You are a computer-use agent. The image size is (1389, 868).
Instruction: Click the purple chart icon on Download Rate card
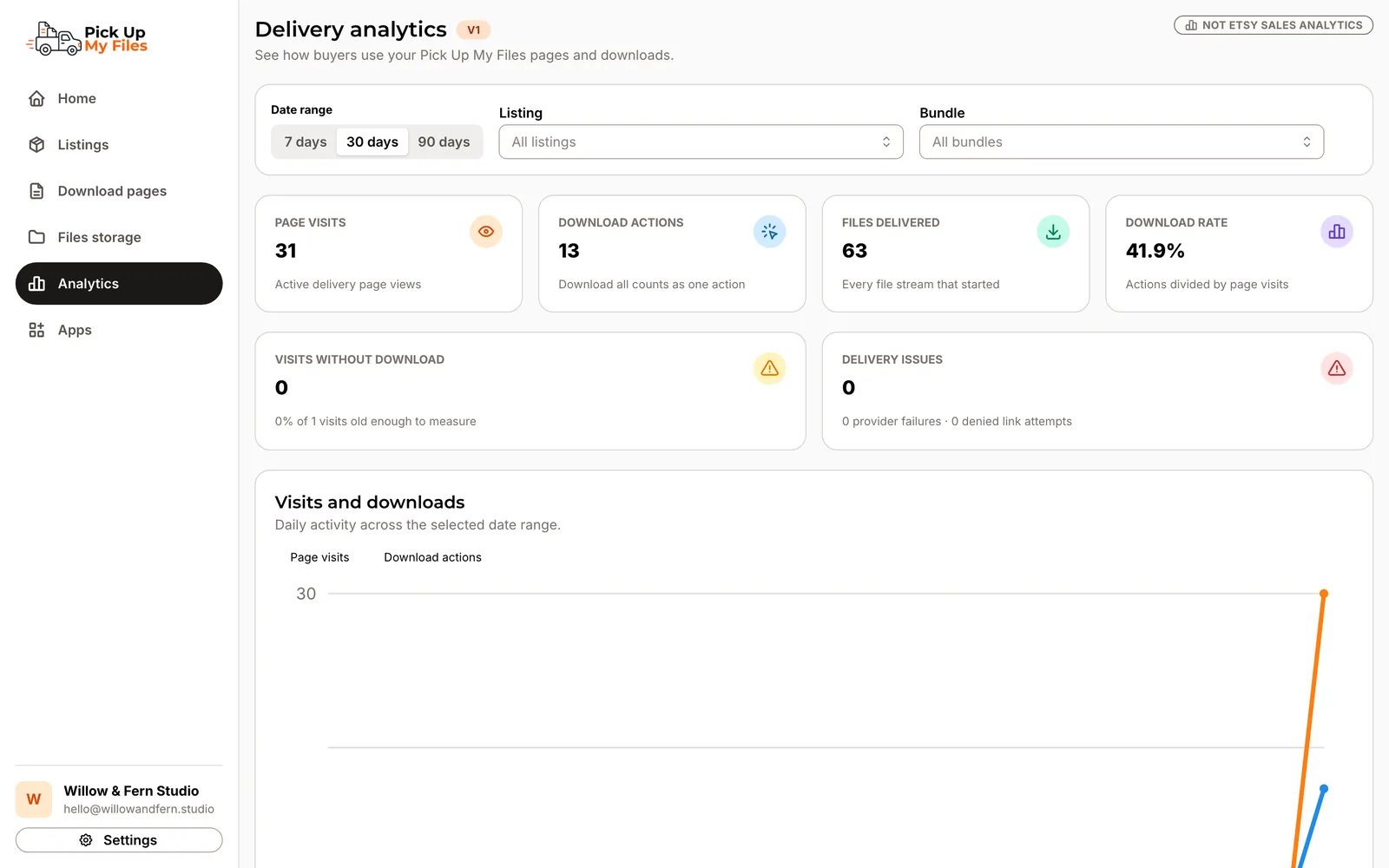click(x=1337, y=232)
